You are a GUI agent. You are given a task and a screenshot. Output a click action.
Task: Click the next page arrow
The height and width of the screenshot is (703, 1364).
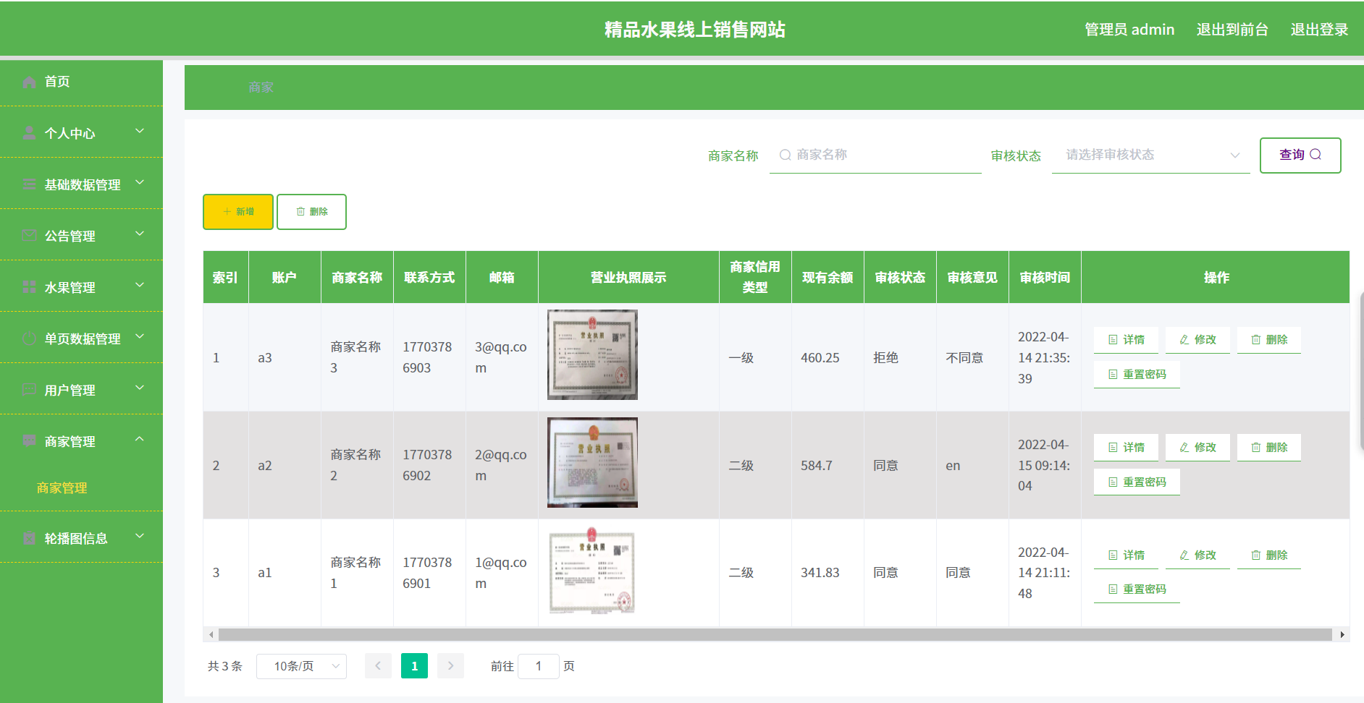pyautogui.click(x=450, y=666)
